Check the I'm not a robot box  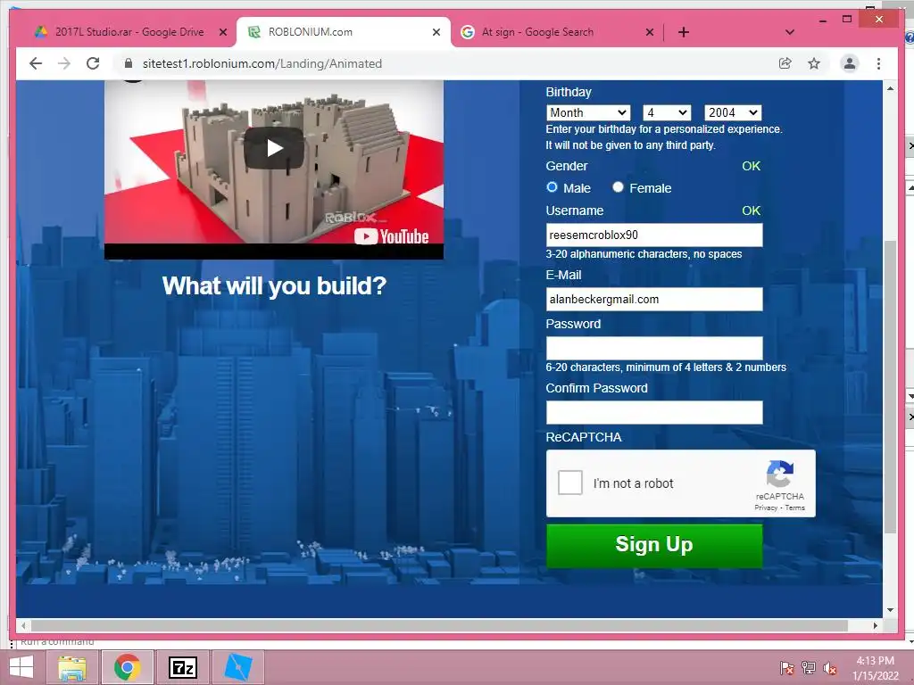point(570,483)
